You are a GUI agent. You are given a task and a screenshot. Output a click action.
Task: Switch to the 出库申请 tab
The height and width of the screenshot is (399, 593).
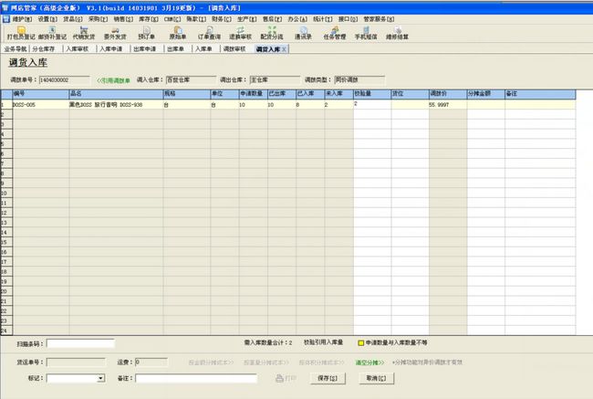pos(144,49)
